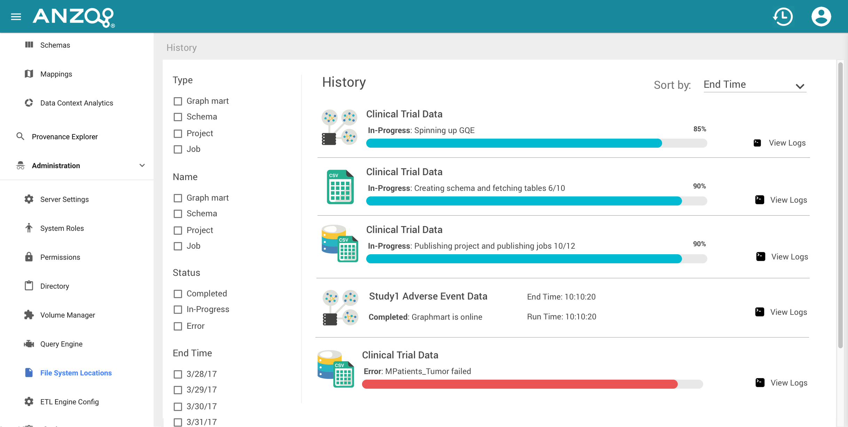Click the Permissions lock icon

coord(29,257)
